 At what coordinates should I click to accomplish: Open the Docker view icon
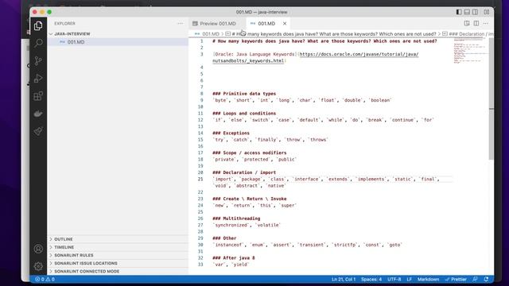click(38, 114)
